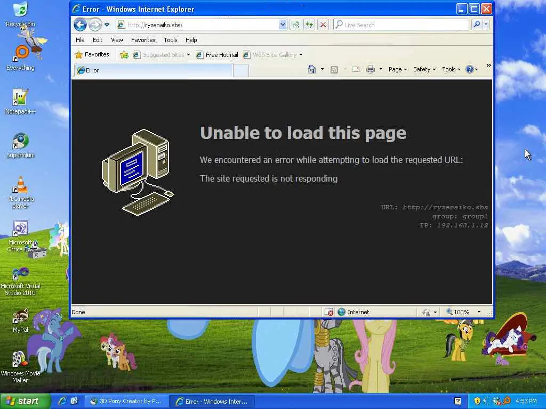Click the Forward navigation arrow
Image resolution: width=546 pixels, height=409 pixels.
94,24
